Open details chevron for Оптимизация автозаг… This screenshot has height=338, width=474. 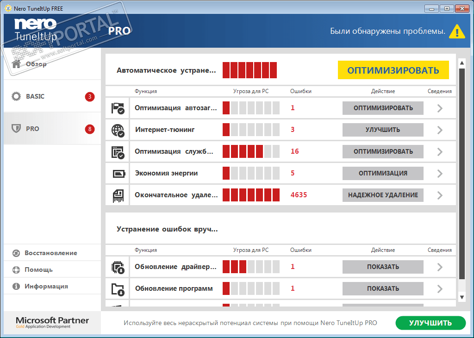click(x=440, y=108)
